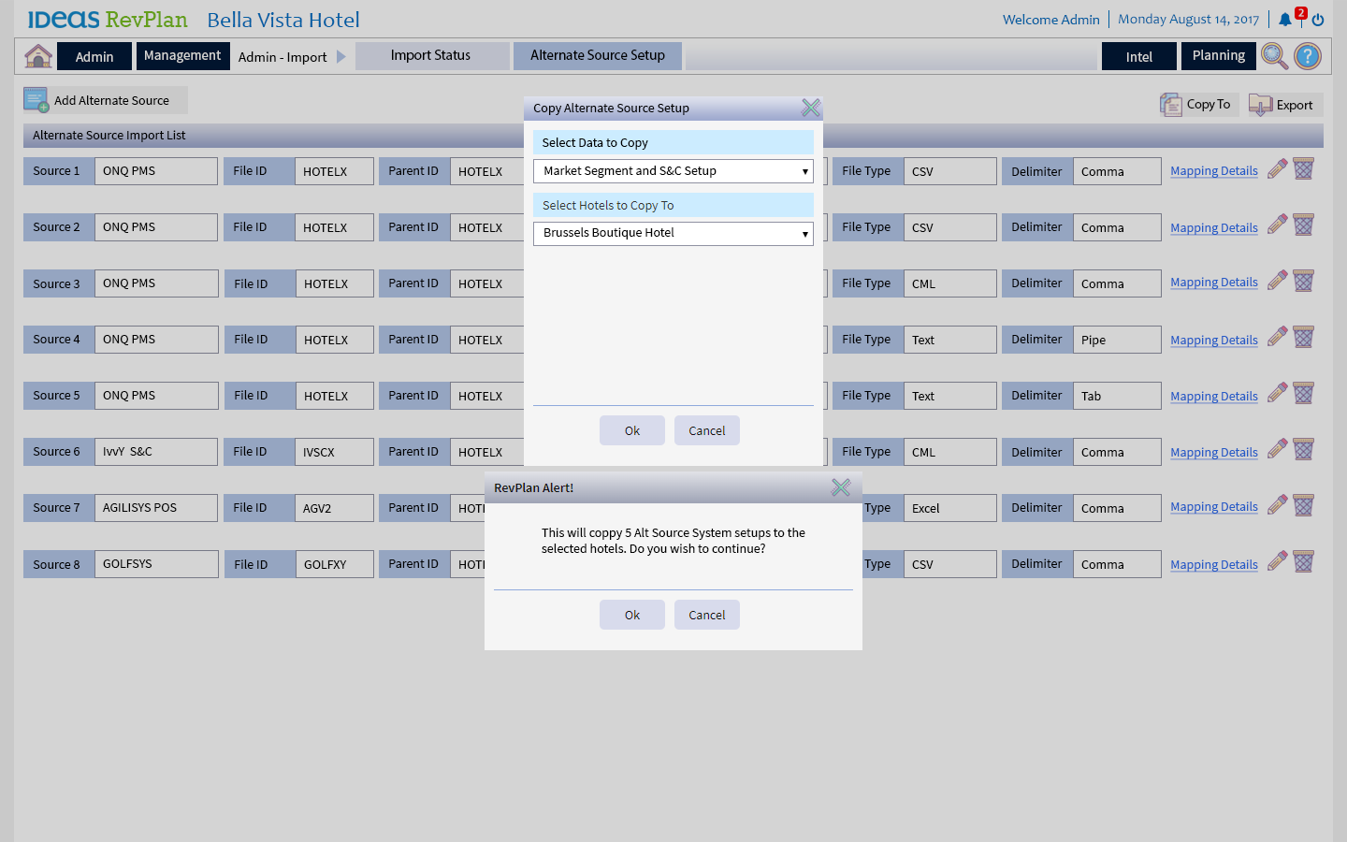Switch to the Import Status tab
Image resolution: width=1347 pixels, height=842 pixels.
pos(431,56)
